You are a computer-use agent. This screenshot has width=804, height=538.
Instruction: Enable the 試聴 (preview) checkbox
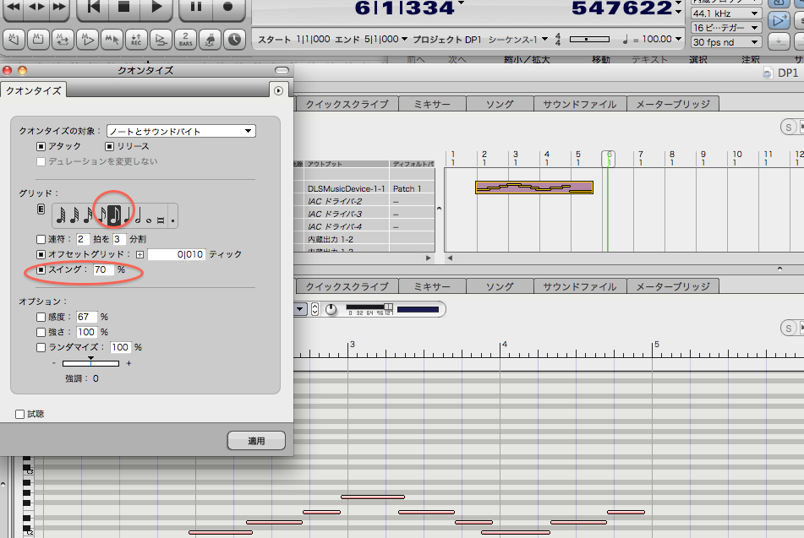click(20, 414)
